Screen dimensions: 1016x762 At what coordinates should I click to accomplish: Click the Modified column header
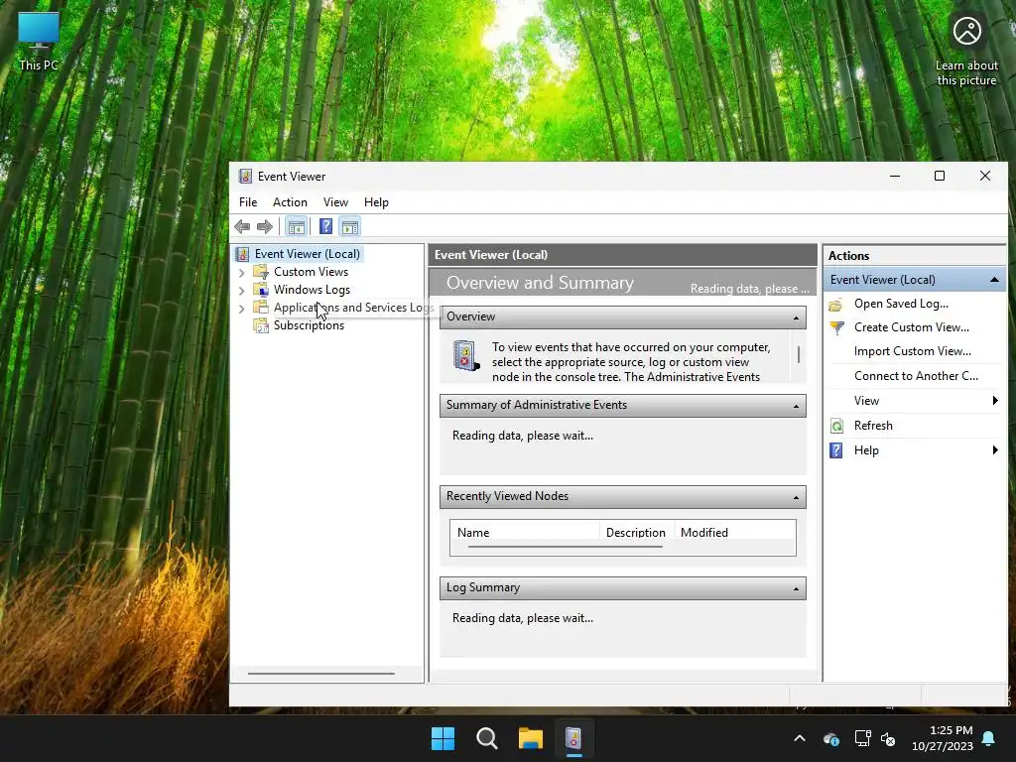click(x=735, y=532)
